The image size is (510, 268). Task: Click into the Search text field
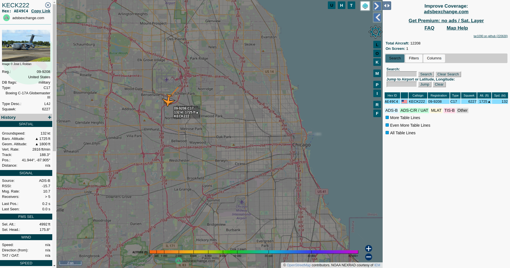coord(402,74)
